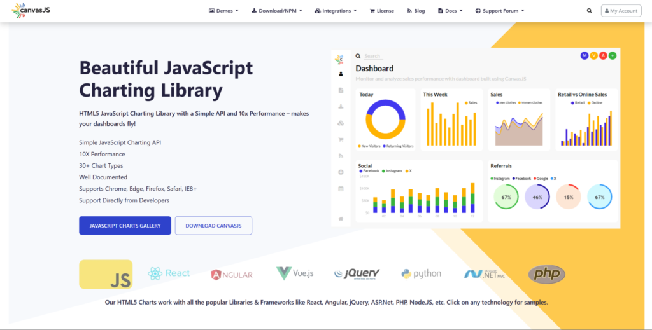
Task: Click the CanvasJS logo
Action: [x=31, y=10]
